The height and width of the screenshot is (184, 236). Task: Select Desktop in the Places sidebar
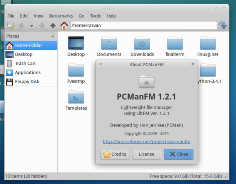tap(31, 54)
